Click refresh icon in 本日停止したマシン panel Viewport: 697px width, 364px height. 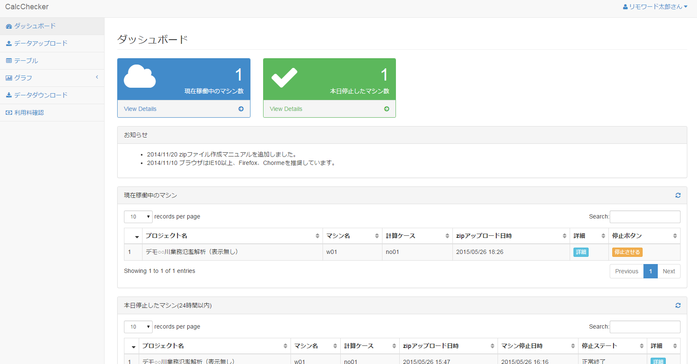tap(678, 305)
